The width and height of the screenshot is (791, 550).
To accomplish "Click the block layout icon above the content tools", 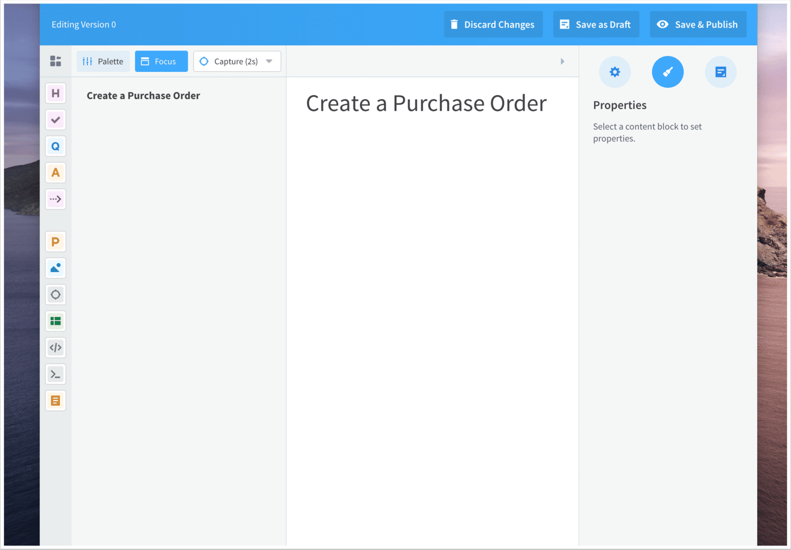I will click(55, 61).
